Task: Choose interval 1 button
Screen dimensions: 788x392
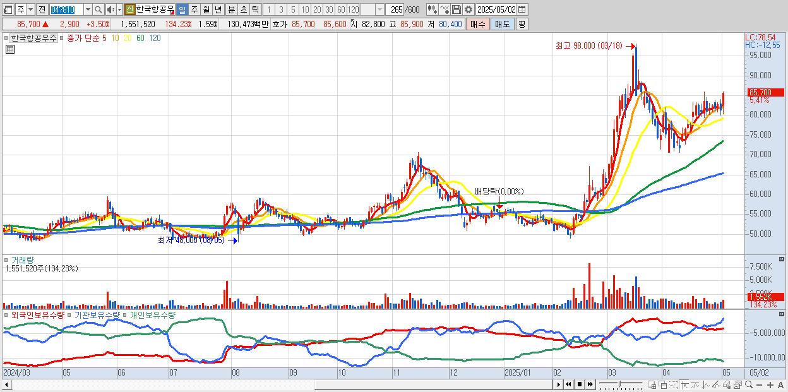Action: [268, 10]
